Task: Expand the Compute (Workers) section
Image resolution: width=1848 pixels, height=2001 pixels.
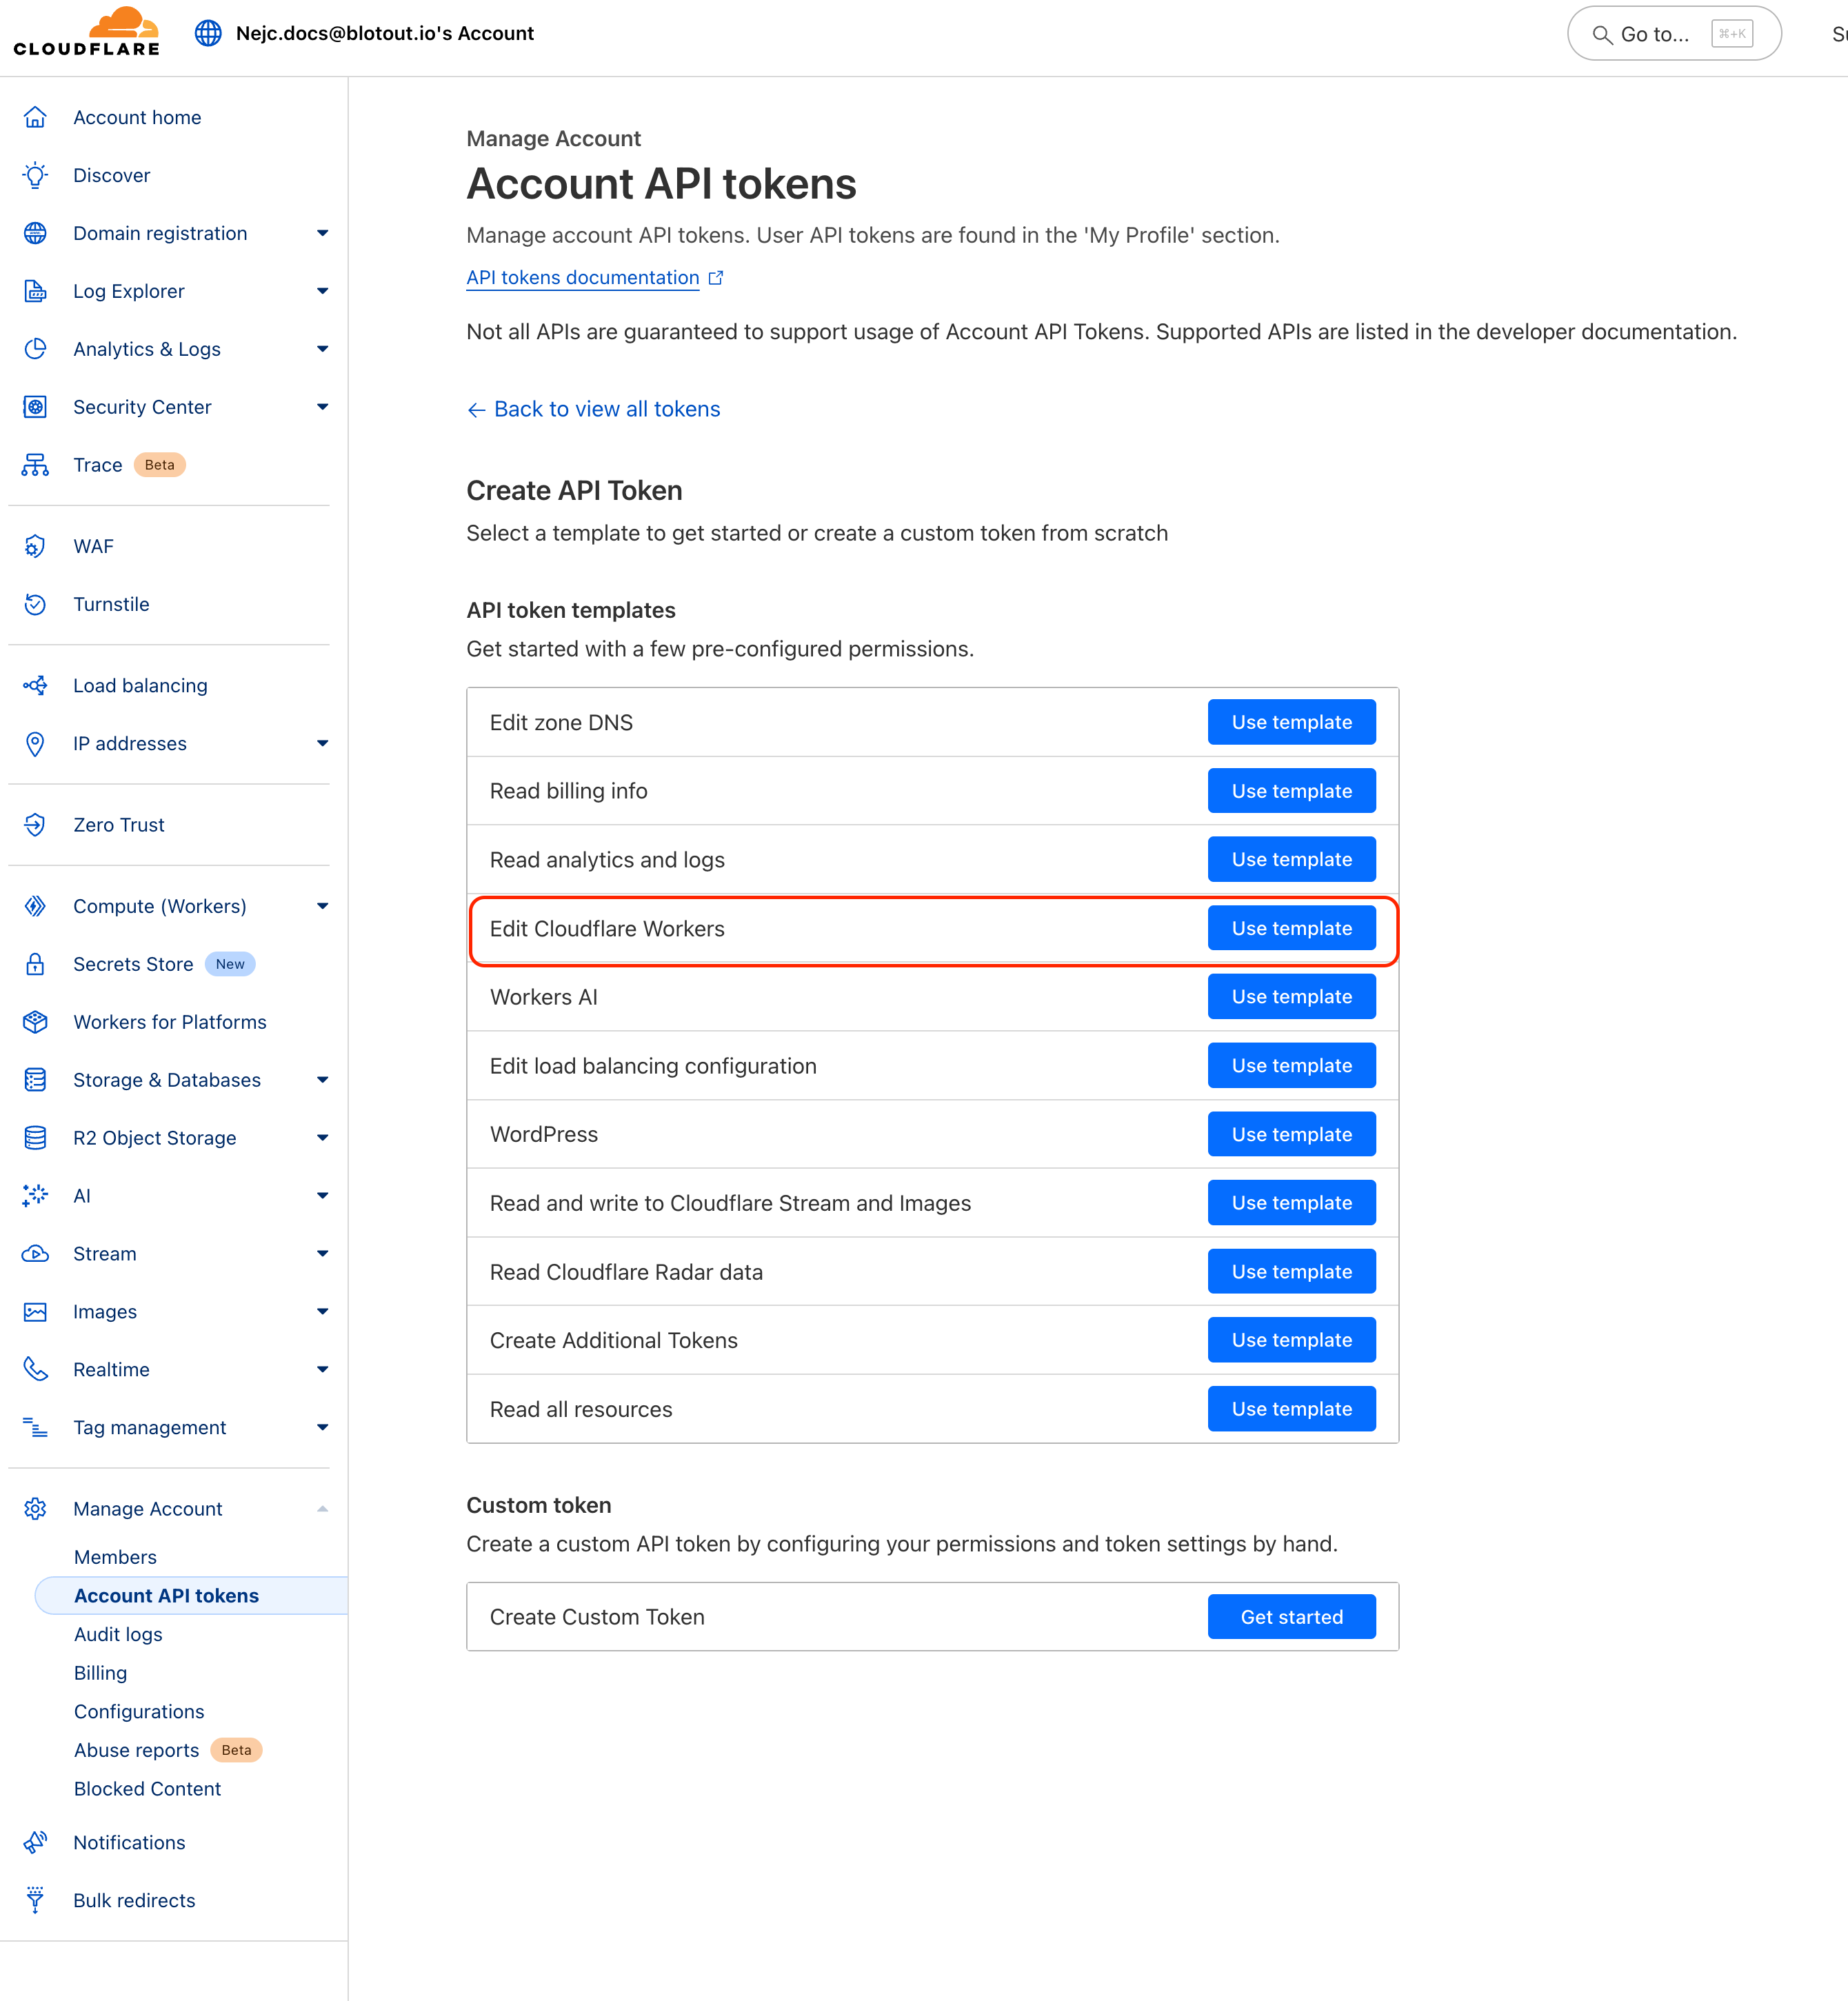Action: pos(322,906)
